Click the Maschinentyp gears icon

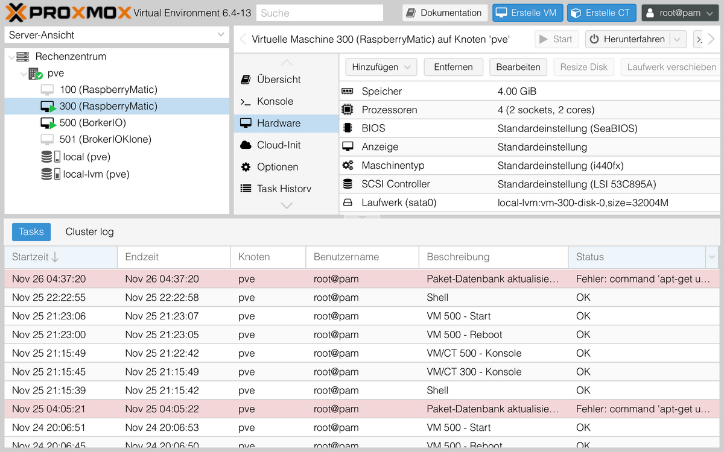point(348,165)
